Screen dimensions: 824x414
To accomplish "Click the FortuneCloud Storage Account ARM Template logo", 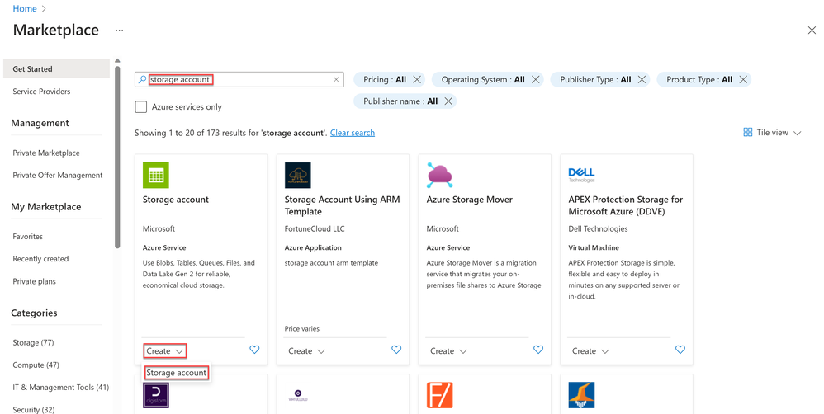I will (x=297, y=176).
